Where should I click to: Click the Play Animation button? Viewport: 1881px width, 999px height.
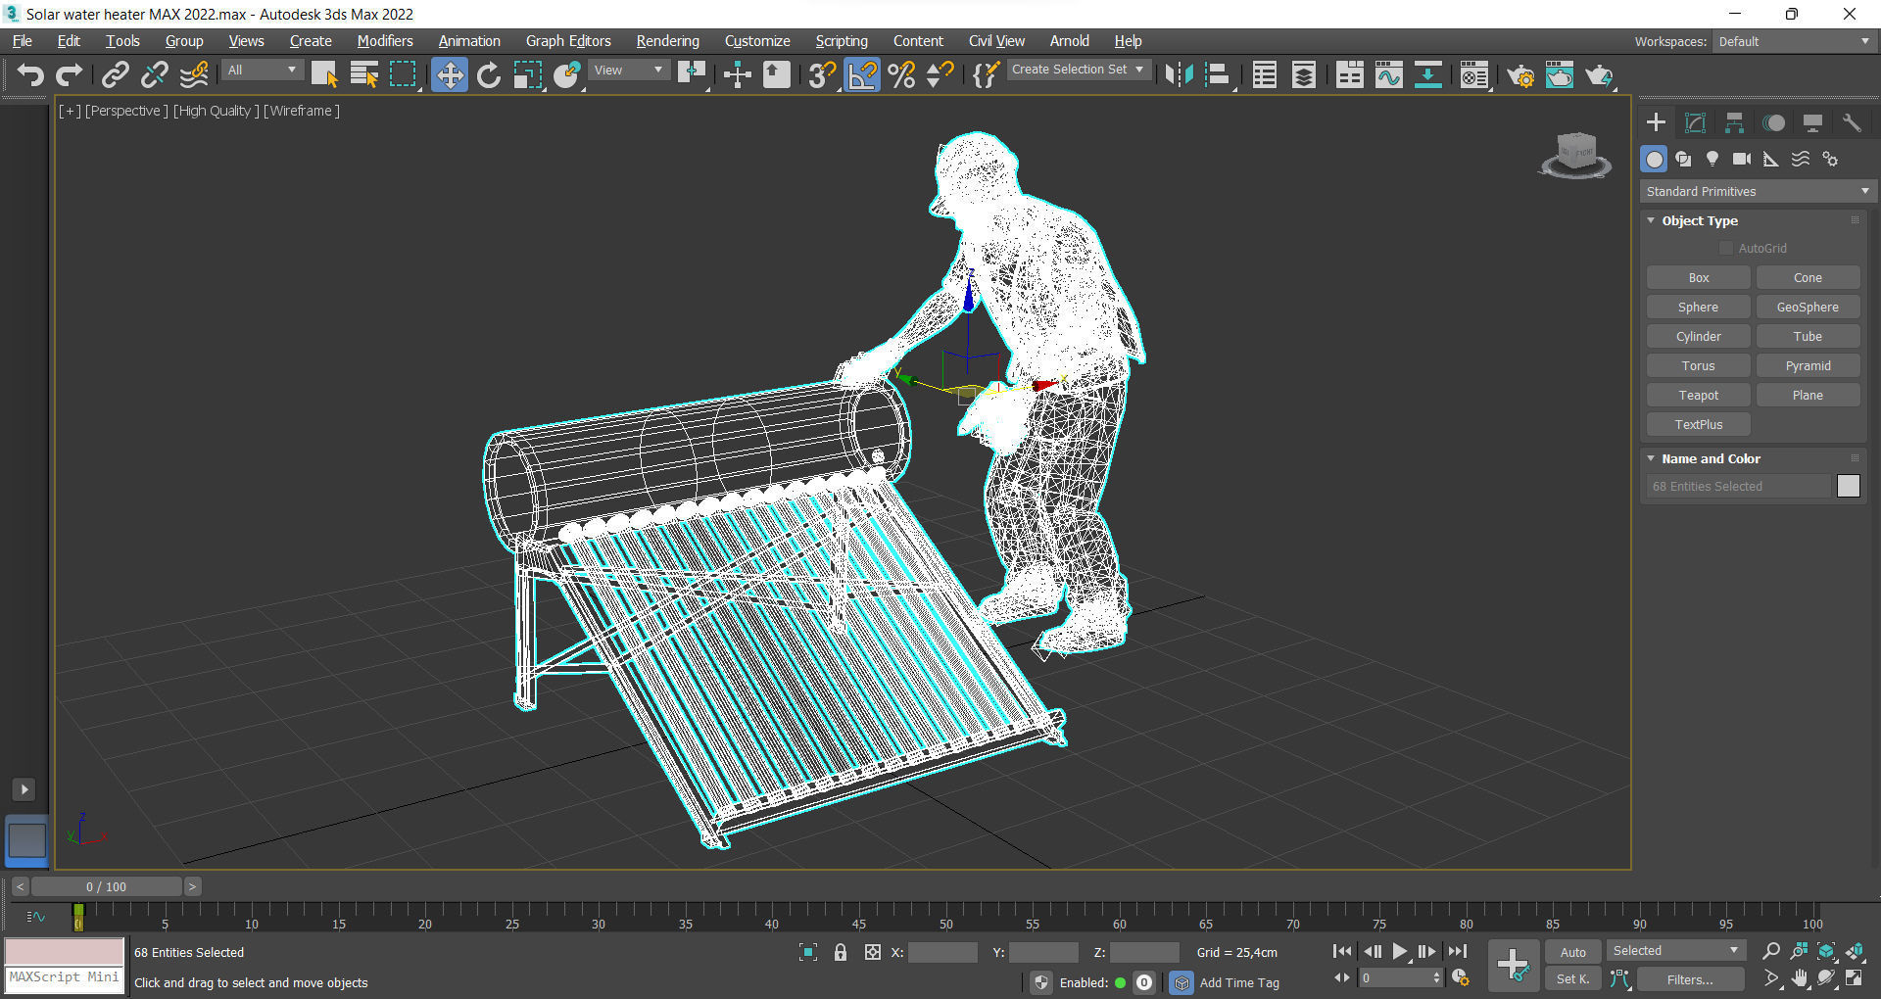click(1399, 952)
